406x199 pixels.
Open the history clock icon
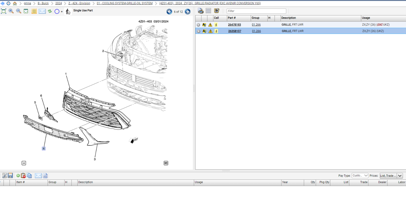[x=8, y=3]
